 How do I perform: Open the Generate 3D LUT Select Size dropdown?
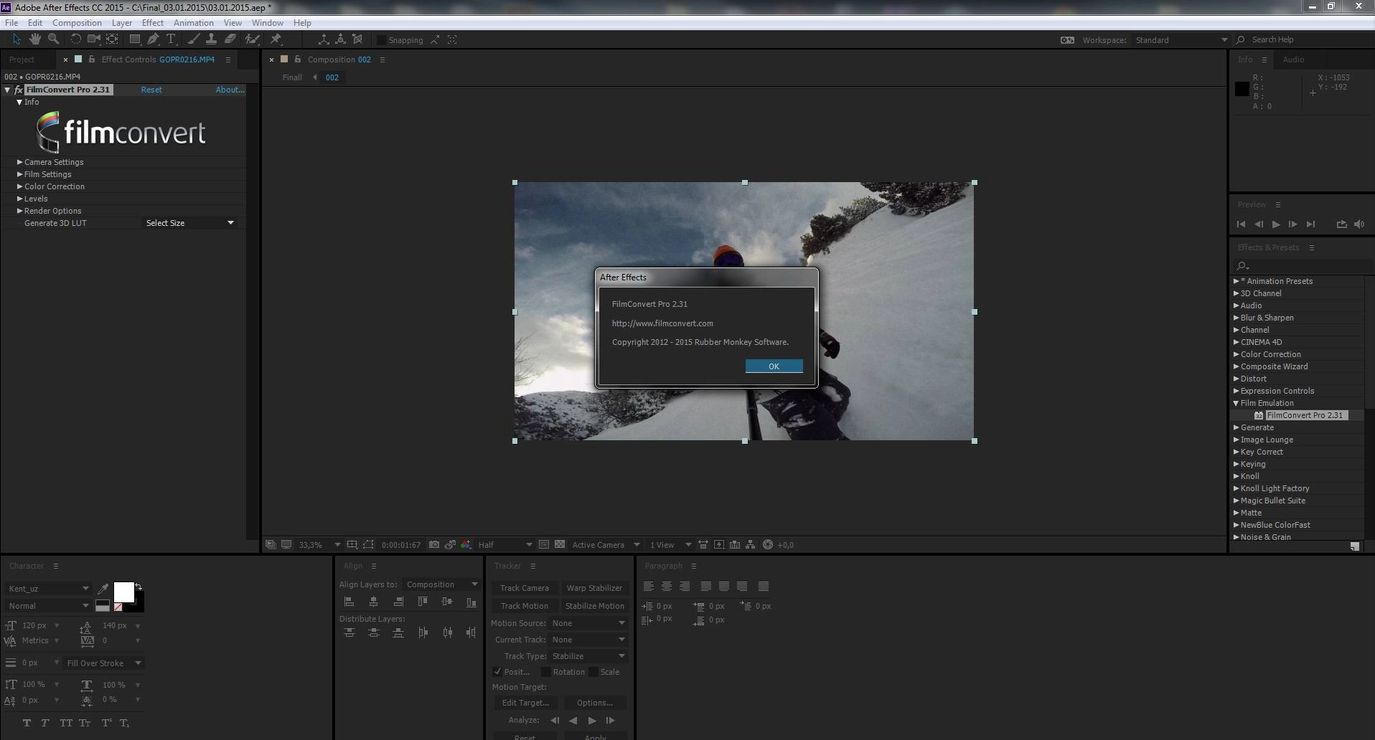click(190, 223)
